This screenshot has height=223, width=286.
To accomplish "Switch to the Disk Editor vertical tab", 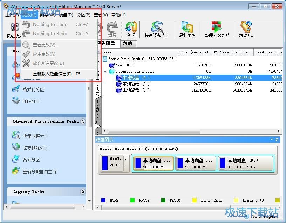I will [98, 111].
